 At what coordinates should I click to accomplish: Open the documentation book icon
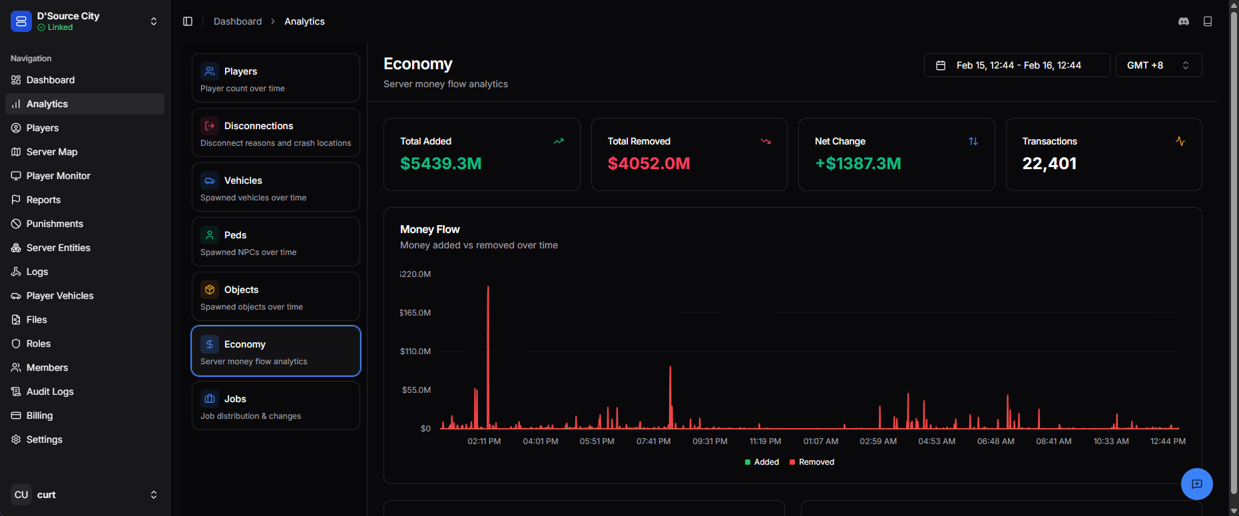point(1208,21)
